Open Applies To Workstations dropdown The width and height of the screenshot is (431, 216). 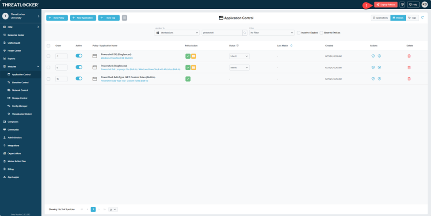point(177,33)
